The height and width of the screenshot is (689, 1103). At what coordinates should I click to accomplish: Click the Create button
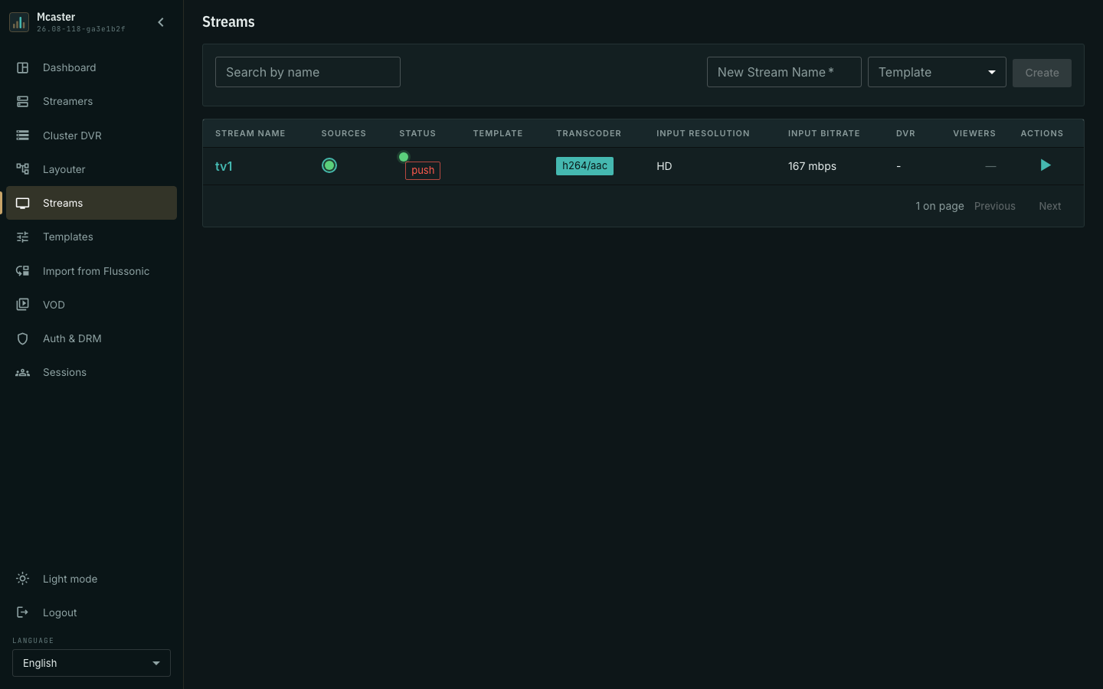click(1042, 73)
